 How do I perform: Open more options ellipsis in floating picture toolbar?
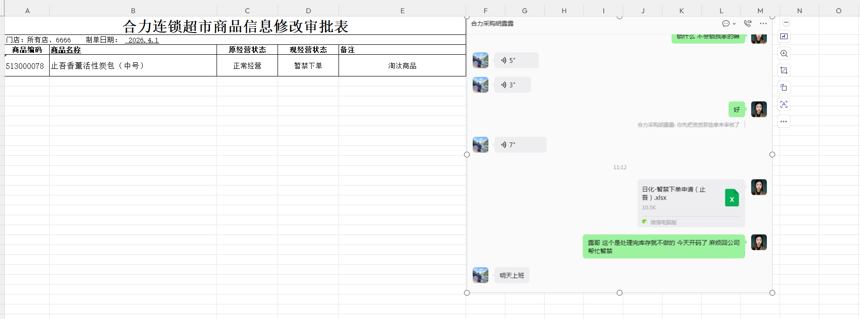(x=784, y=121)
